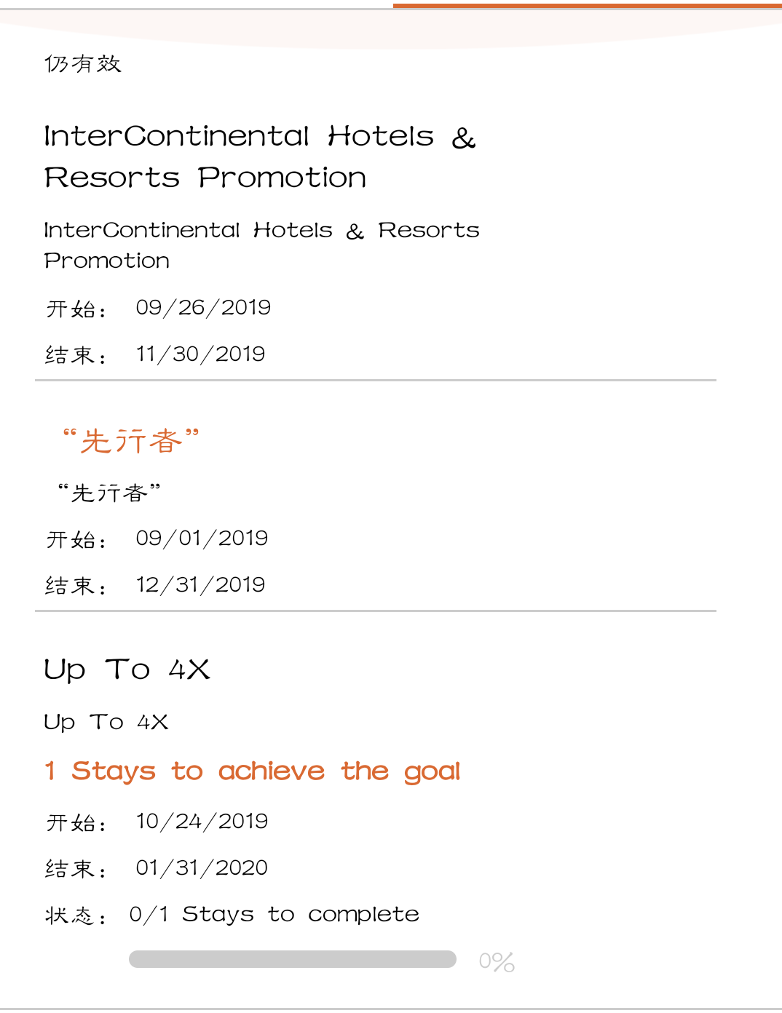Open the orange “先行者” promotion link
This screenshot has width=782, height=1013.
click(131, 441)
